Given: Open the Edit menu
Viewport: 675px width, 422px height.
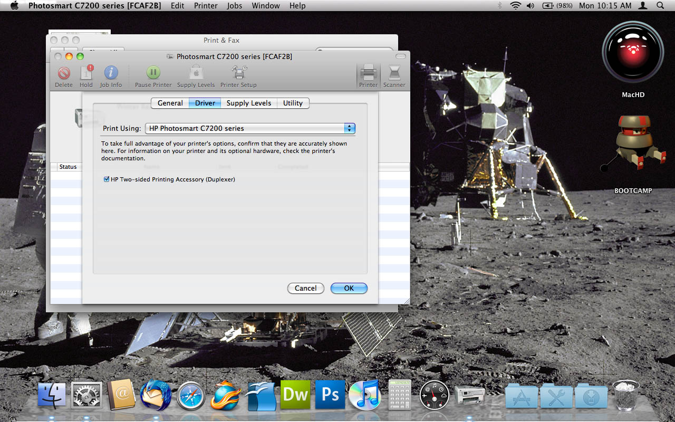Looking at the screenshot, I should pyautogui.click(x=178, y=5).
